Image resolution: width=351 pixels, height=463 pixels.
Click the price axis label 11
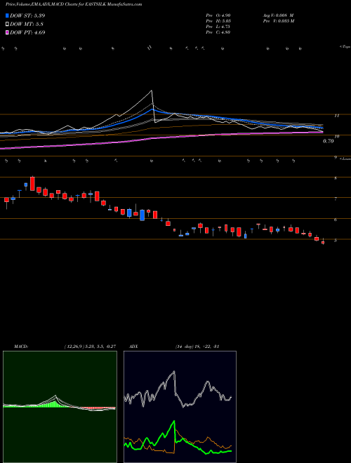[336, 116]
